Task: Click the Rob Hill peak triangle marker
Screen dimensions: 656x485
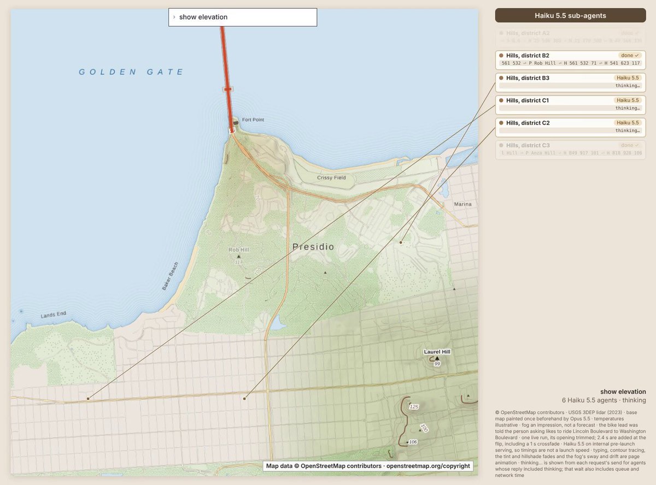Action: pyautogui.click(x=238, y=256)
